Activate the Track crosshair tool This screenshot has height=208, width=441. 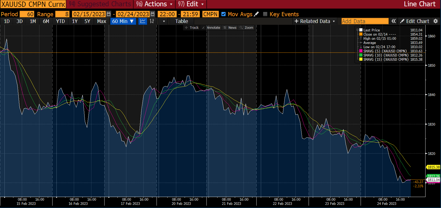[x=192, y=27]
